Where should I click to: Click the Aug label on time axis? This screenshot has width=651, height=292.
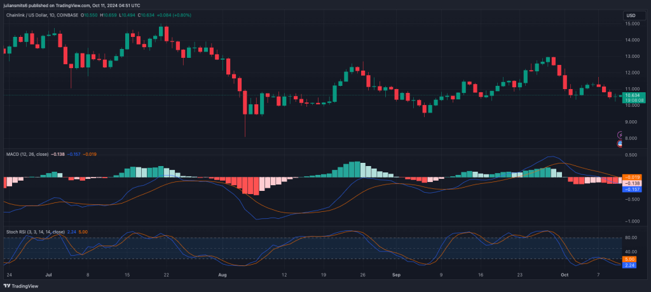(x=223, y=275)
